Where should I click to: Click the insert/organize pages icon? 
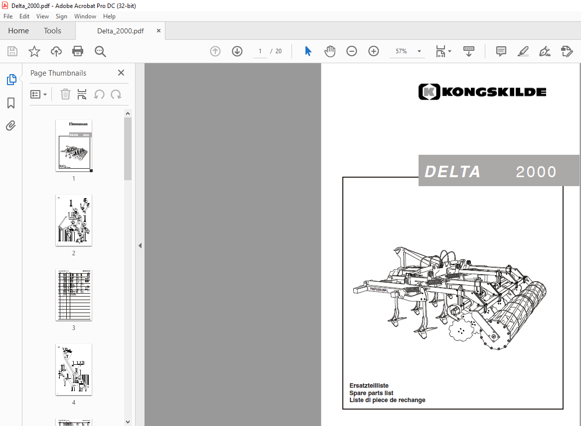pos(82,95)
